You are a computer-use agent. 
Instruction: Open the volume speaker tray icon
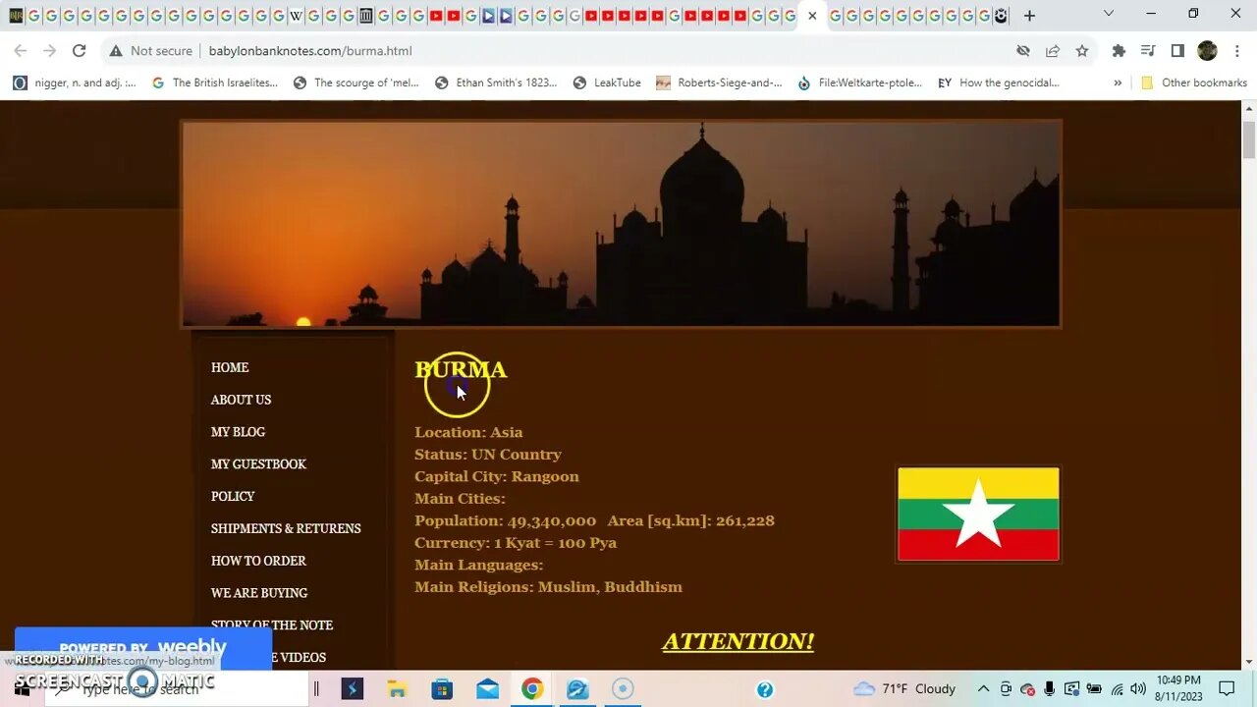tap(1138, 689)
